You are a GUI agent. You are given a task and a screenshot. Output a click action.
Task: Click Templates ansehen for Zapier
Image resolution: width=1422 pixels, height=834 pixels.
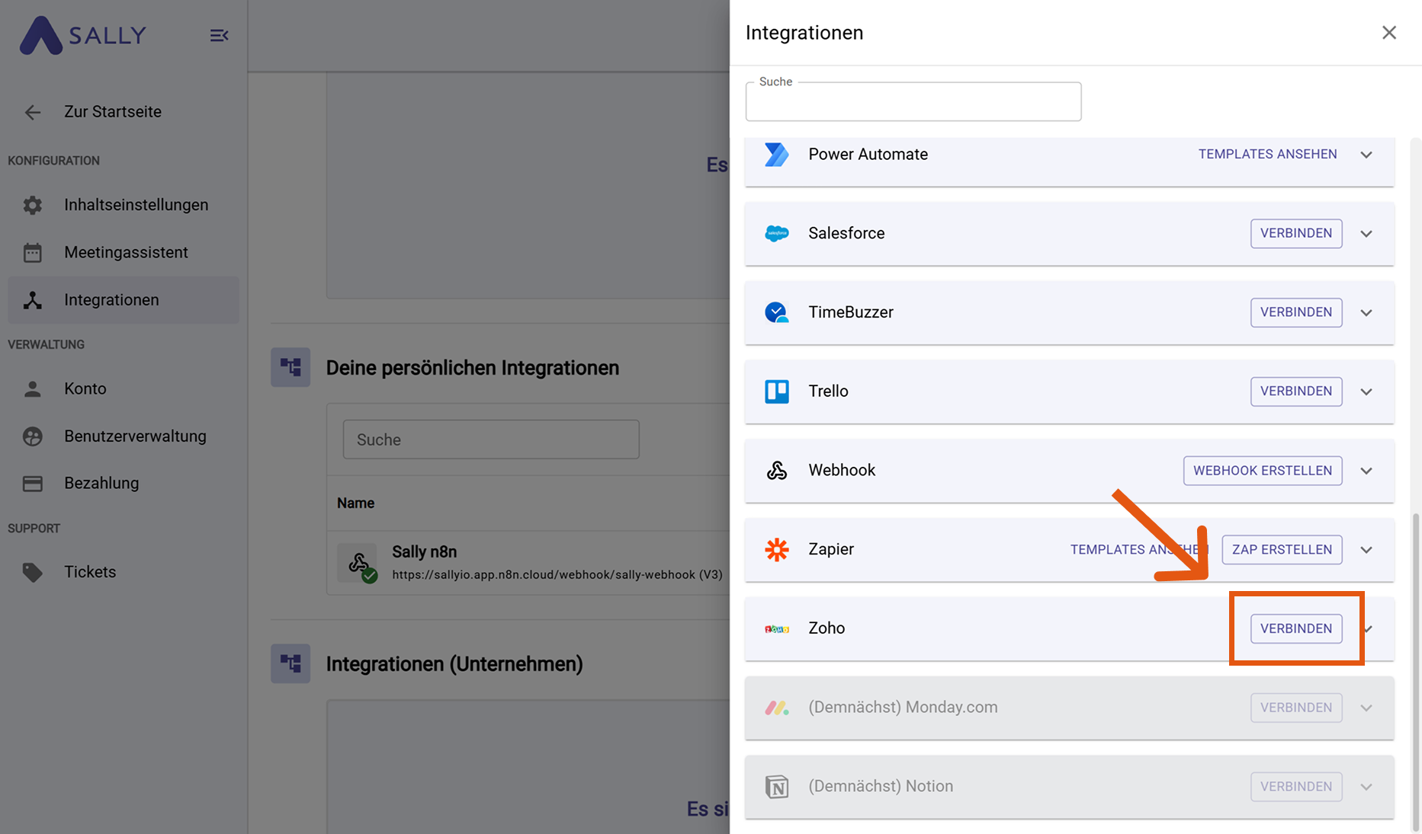1138,550
